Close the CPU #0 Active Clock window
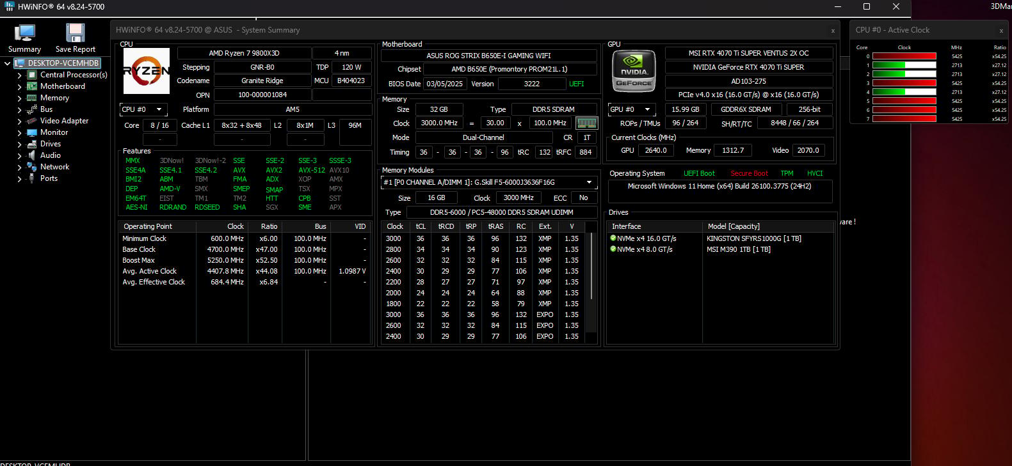Viewport: 1012px width, 466px height. (x=1001, y=30)
